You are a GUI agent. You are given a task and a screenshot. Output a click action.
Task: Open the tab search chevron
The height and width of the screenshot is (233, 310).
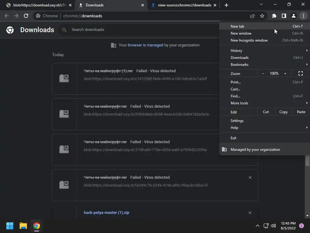tap(261, 4)
